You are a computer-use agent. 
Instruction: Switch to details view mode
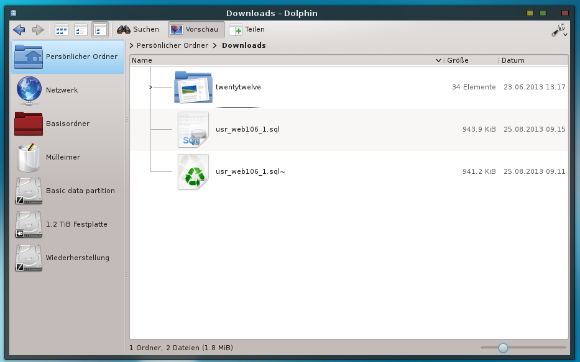pyautogui.click(x=99, y=30)
